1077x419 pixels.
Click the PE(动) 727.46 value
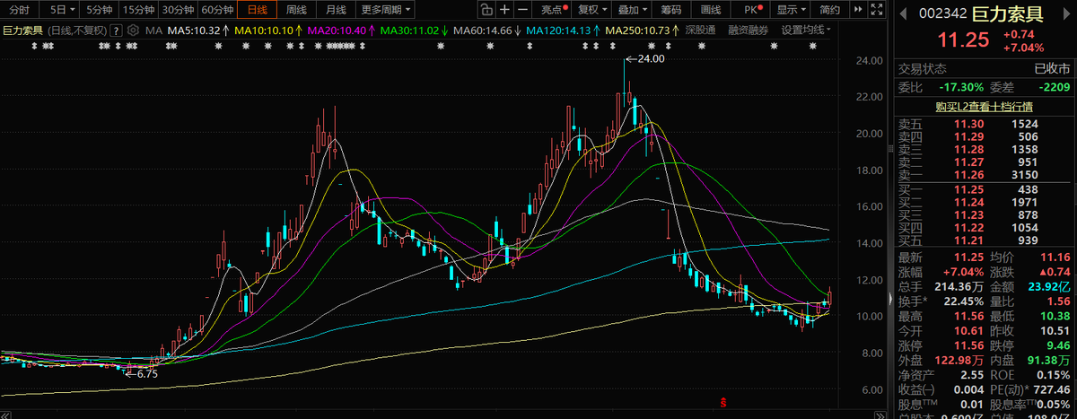[x=1050, y=389]
